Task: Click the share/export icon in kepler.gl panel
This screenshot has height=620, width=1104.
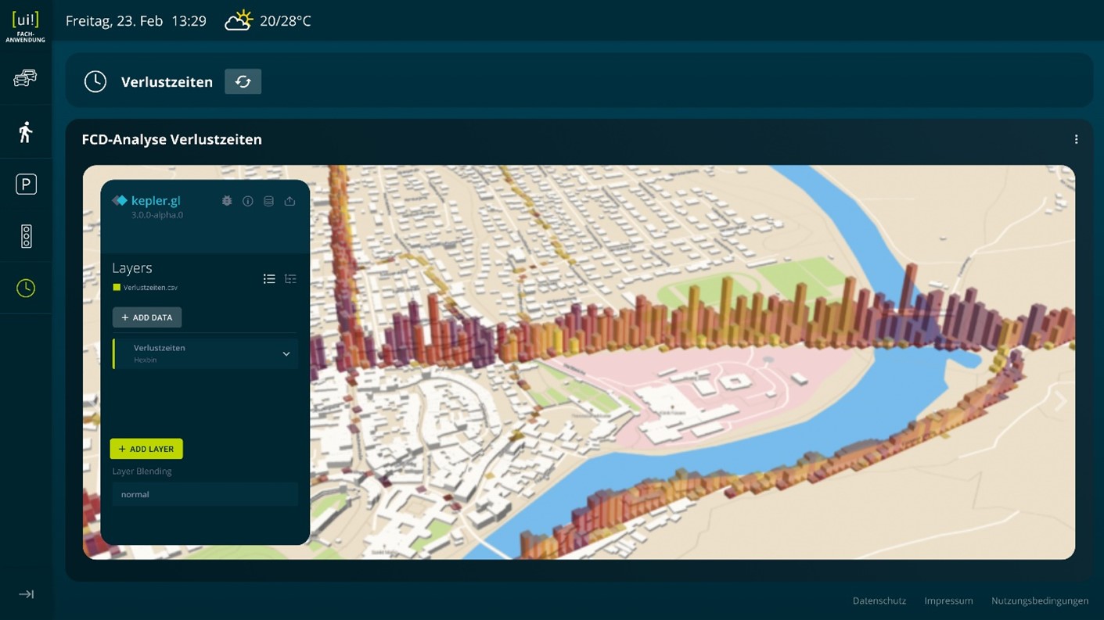Action: [289, 201]
